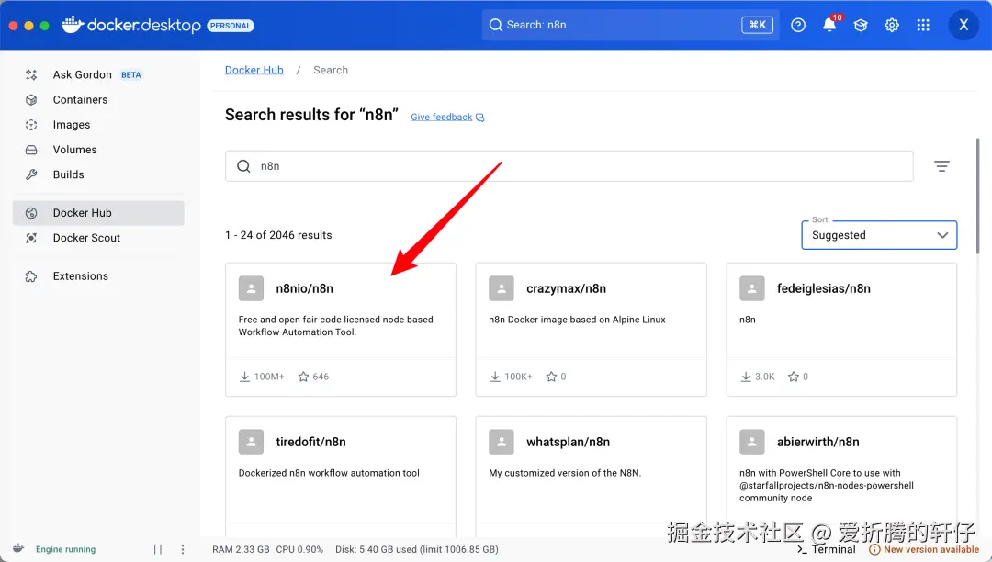Click the whatsplan/n8n publisher avatar

502,442
